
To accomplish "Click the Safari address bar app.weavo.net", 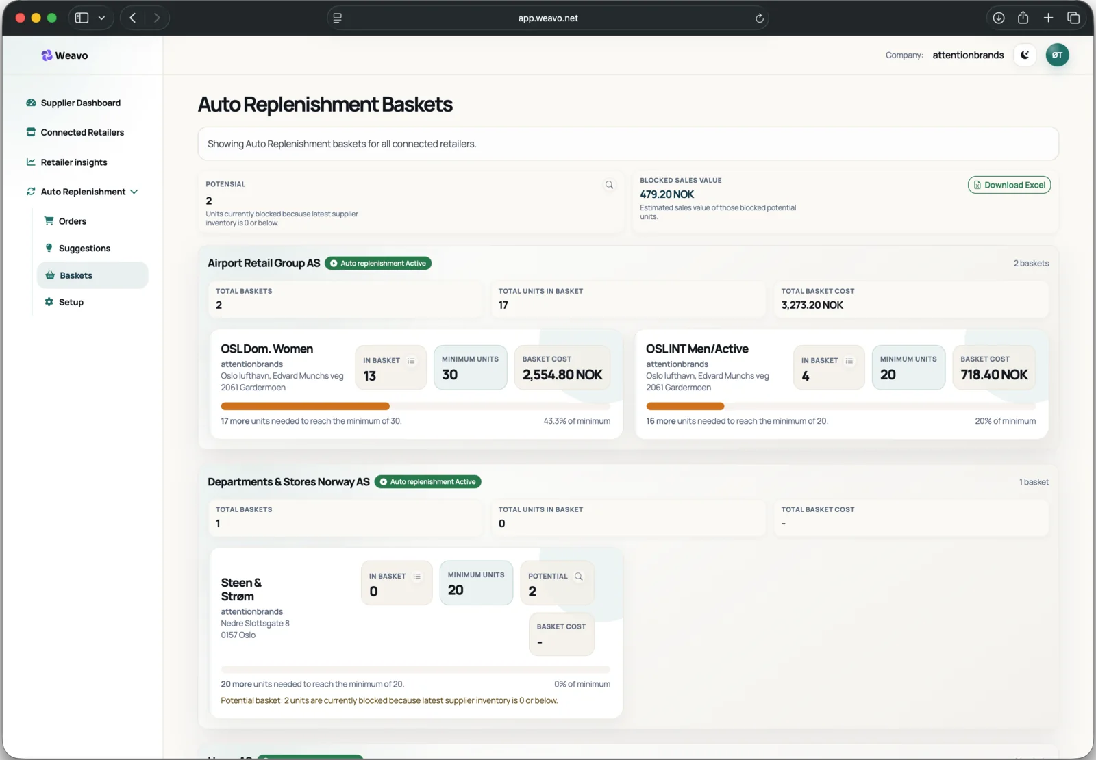I will point(548,18).
